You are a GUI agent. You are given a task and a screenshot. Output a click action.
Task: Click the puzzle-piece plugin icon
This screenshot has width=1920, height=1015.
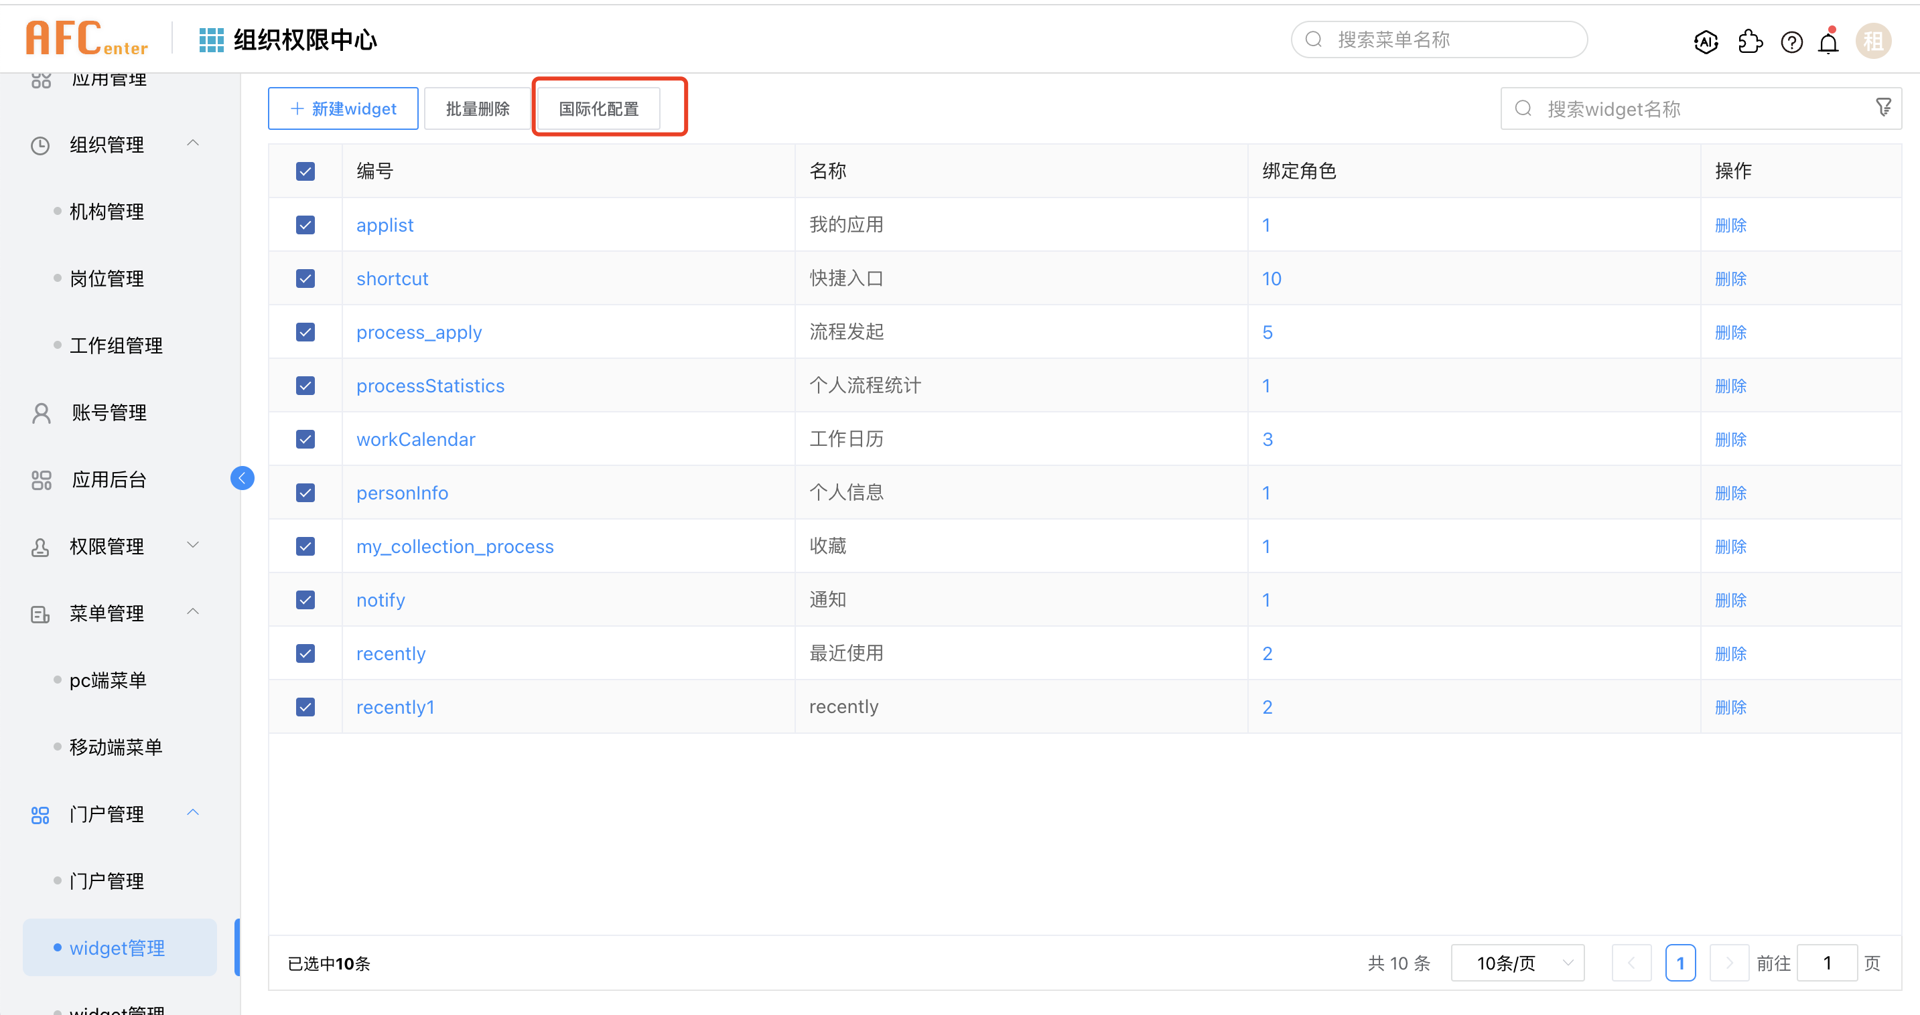pyautogui.click(x=1749, y=42)
